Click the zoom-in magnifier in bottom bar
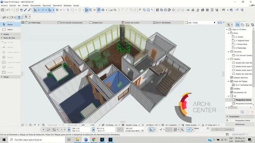The height and width of the screenshot is (143, 255). (x=30, y=125)
